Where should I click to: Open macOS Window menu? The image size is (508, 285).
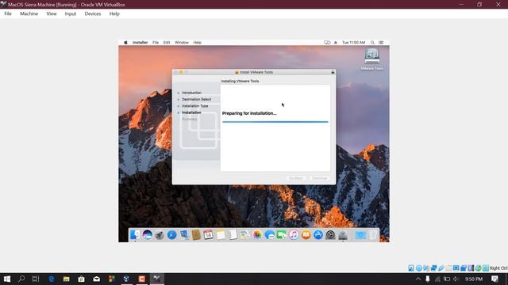point(182,43)
